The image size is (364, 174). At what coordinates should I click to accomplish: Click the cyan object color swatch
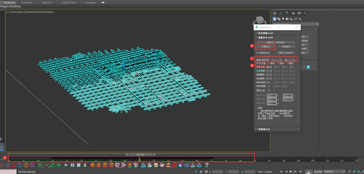[308, 67]
